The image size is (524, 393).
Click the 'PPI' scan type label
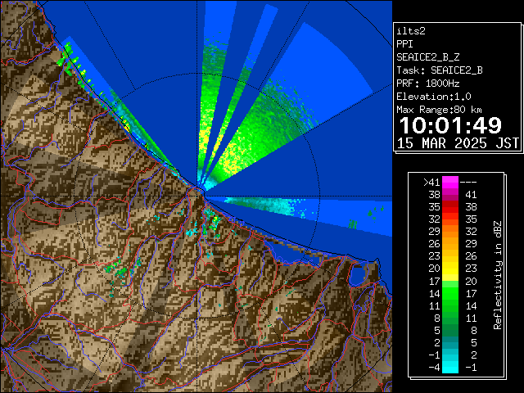tap(404, 44)
